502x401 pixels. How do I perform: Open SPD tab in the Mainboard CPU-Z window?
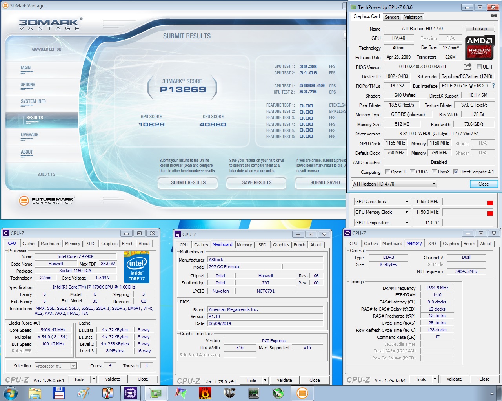click(262, 245)
